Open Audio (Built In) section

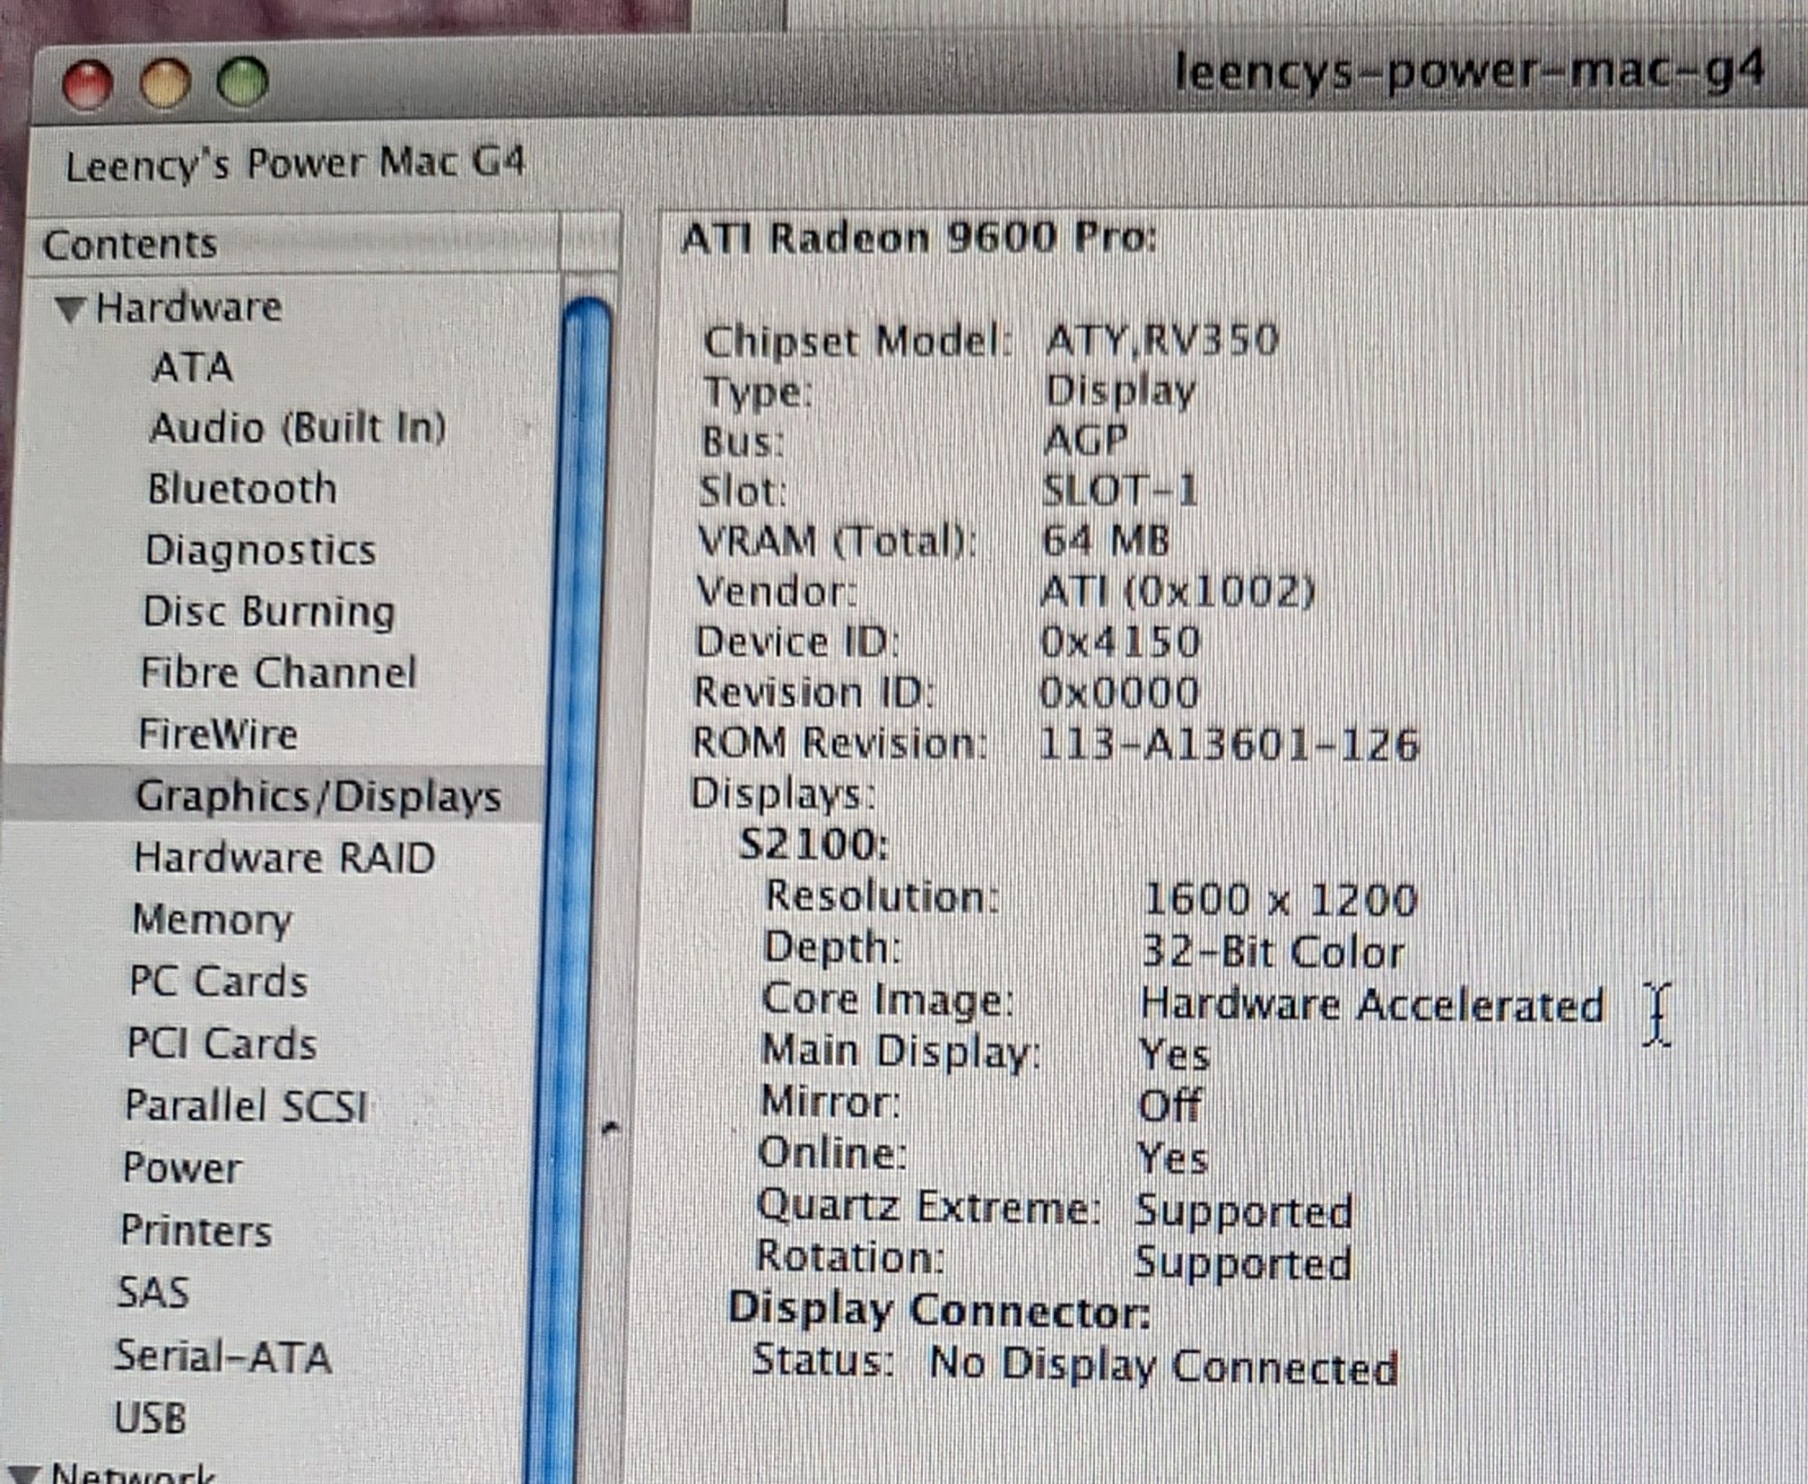(x=297, y=427)
